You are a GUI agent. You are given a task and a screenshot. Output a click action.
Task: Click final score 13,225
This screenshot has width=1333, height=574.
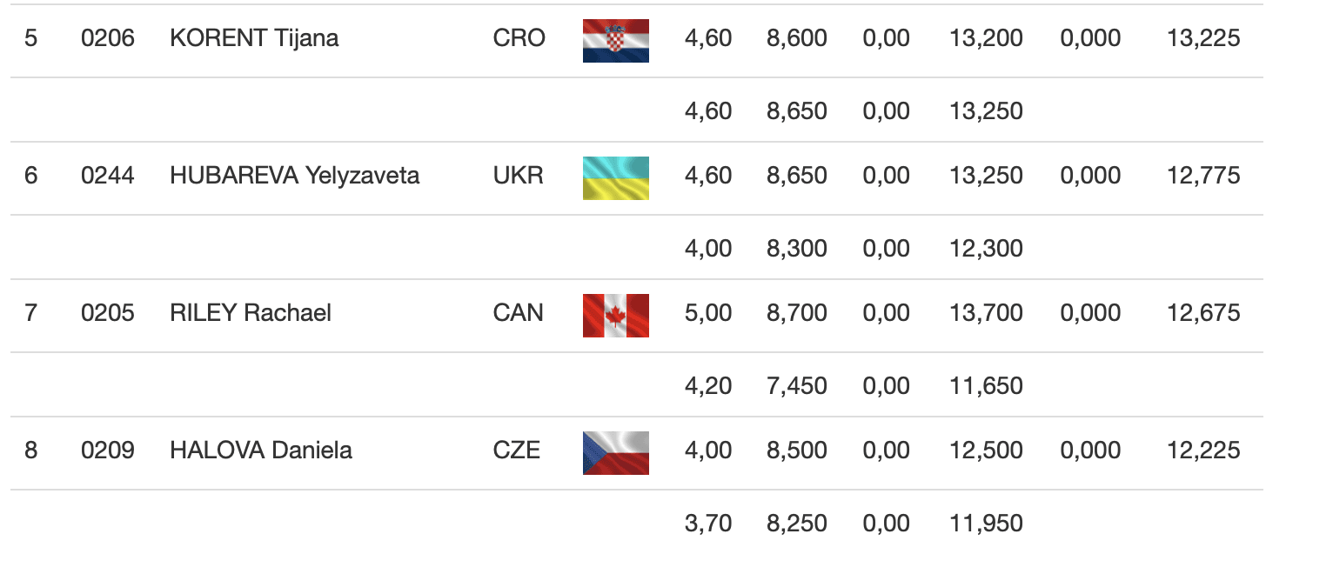(x=1203, y=38)
